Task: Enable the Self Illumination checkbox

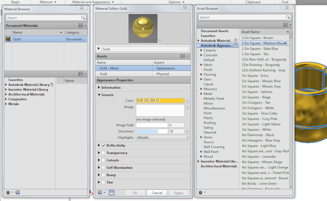Action: coord(103,167)
